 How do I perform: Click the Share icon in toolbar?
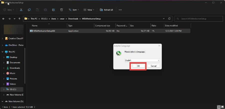(x=53, y=10)
